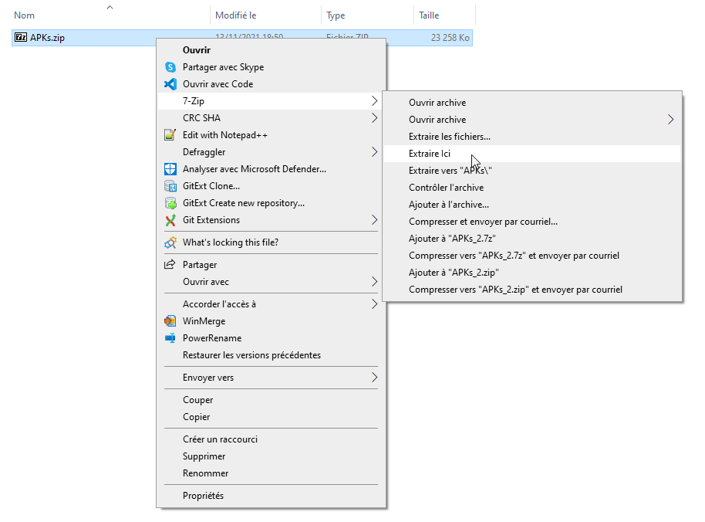Select Extraire vers "APKs\"

532,171
